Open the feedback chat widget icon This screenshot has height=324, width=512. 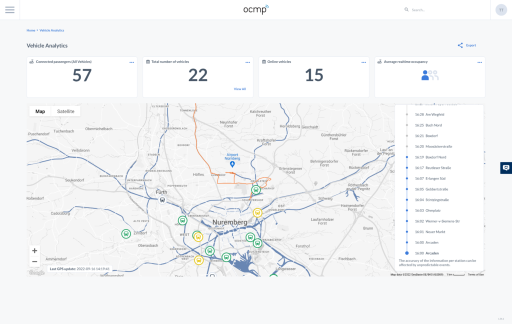[x=506, y=168]
